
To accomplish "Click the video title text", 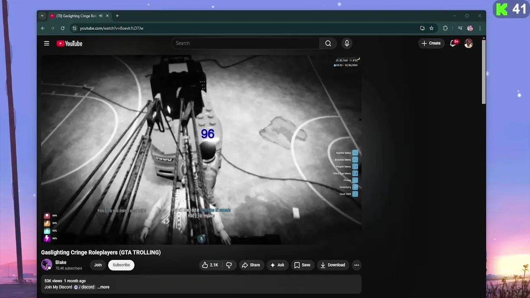I will click(x=101, y=252).
